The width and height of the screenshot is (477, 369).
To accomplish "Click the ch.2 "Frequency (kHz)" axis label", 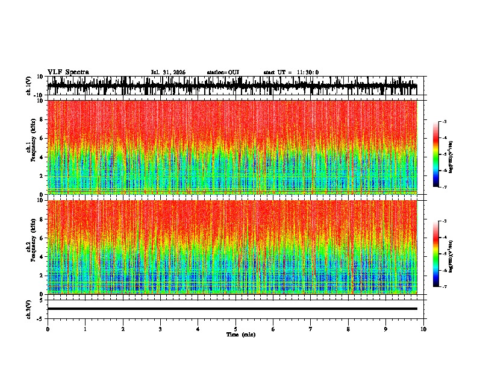I will (x=33, y=240).
